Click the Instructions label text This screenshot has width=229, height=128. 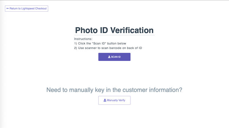tap(83, 39)
